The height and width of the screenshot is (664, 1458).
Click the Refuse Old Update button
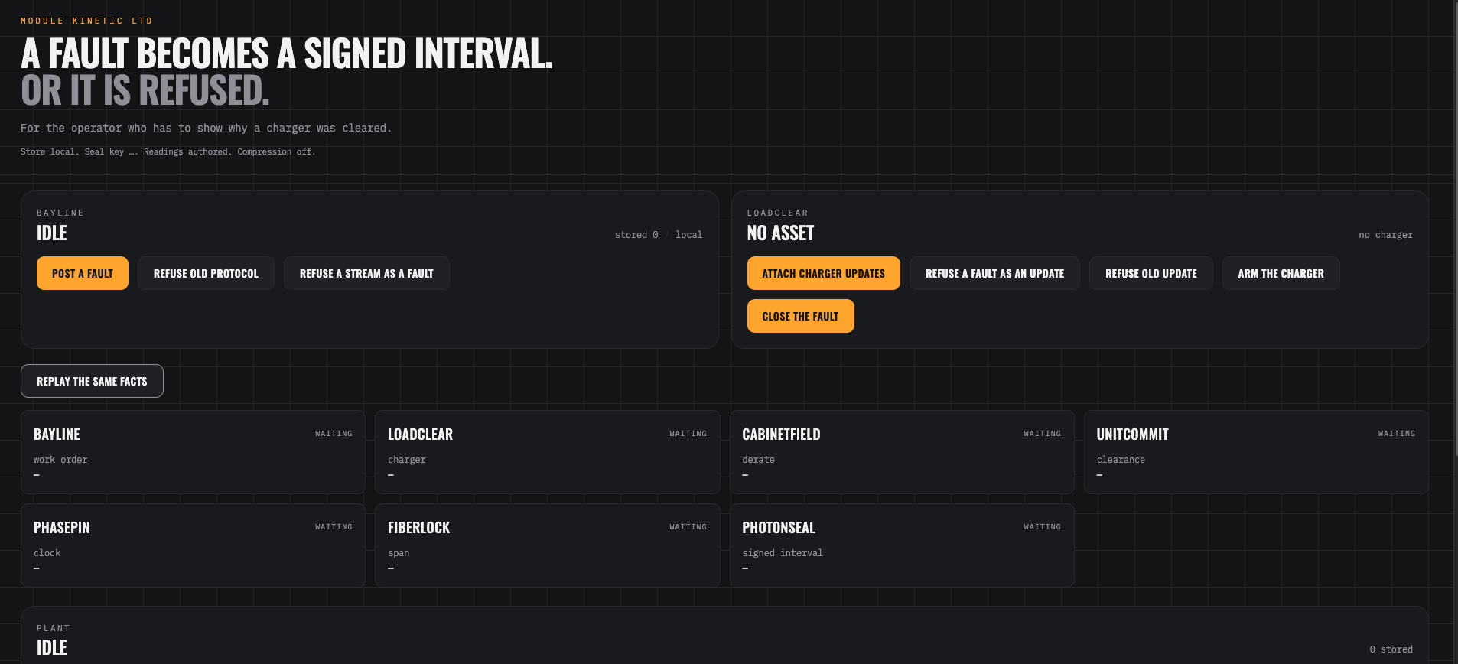1150,273
